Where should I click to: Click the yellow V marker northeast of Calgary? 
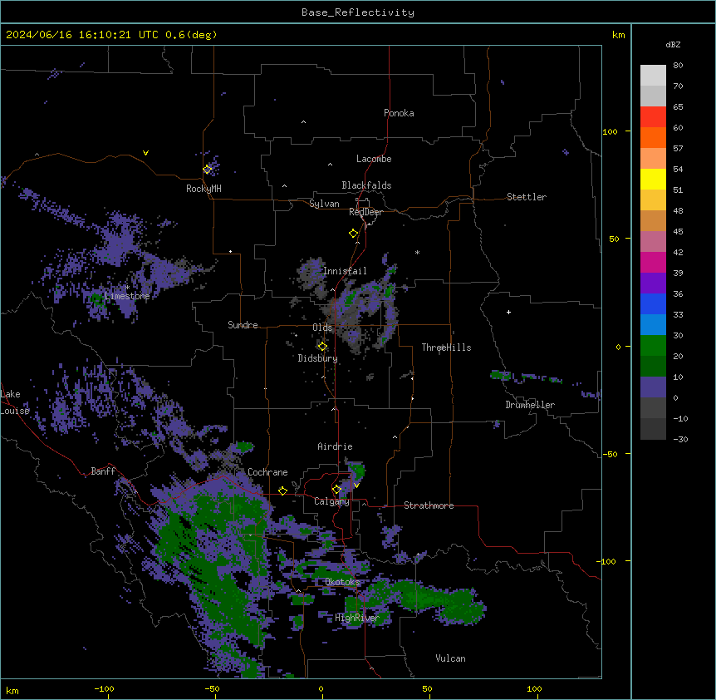click(356, 486)
